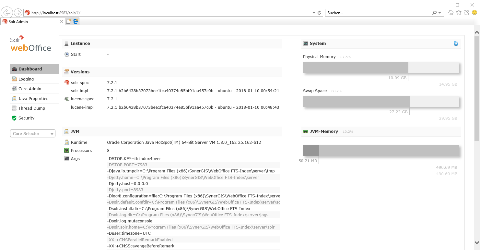
Task: Reload the page using the refresh arrow
Action: (x=319, y=12)
